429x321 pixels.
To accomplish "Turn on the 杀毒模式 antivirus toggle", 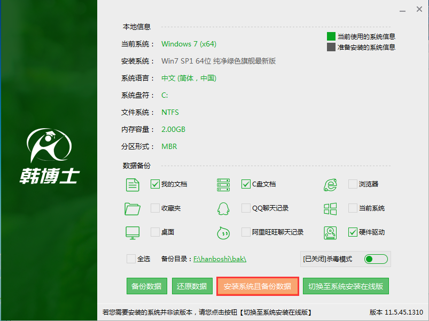I will (376, 259).
